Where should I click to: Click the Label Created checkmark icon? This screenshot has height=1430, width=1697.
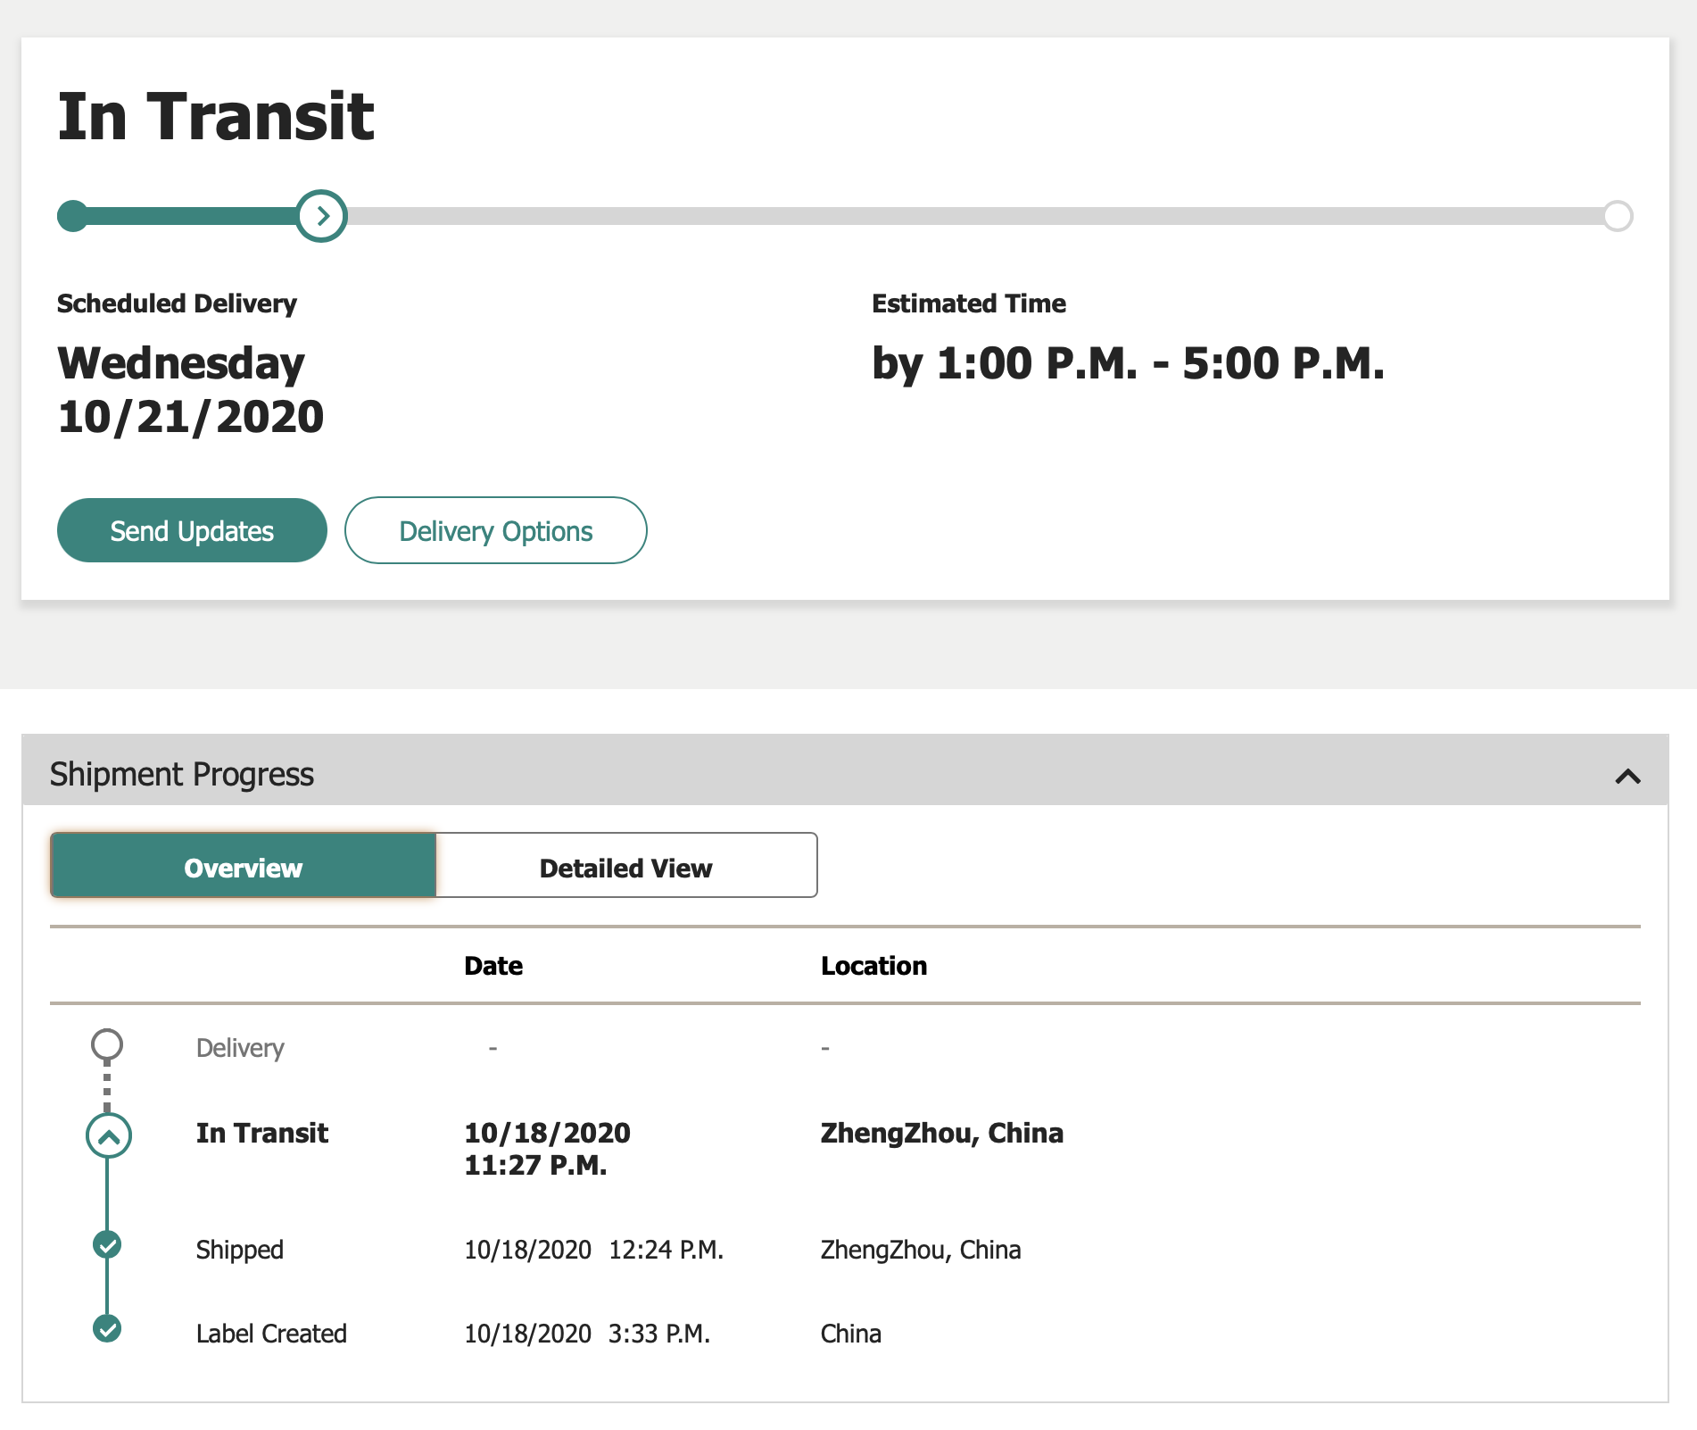point(107,1328)
